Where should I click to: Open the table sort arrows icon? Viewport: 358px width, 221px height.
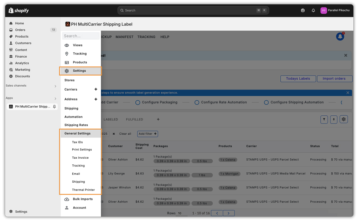tap(334, 119)
